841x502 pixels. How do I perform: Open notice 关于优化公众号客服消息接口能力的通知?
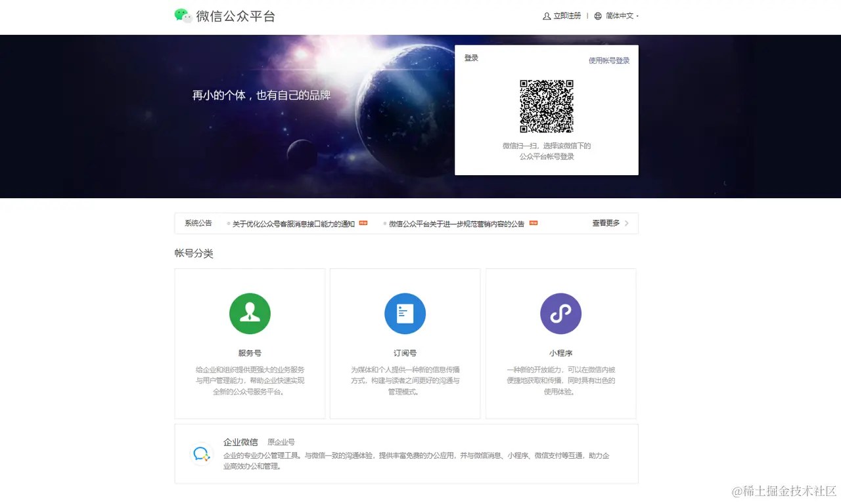point(294,224)
